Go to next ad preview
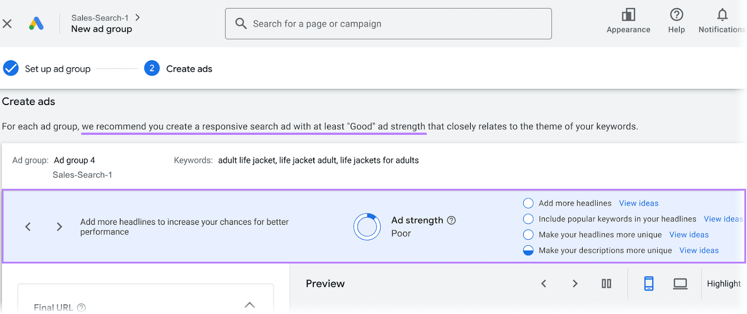 coord(575,284)
